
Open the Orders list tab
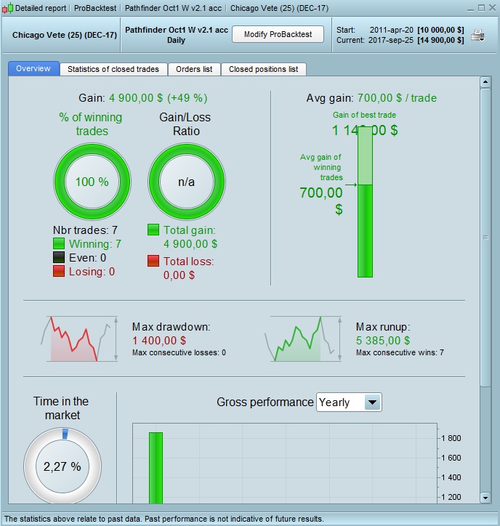coord(194,69)
